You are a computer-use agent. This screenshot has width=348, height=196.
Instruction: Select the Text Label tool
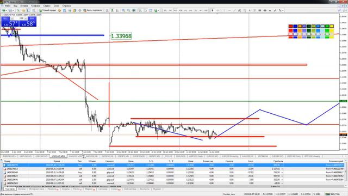click(x=254, y=10)
